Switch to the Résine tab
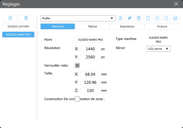Screen dimensions: 183x128 (x=93, y=26)
